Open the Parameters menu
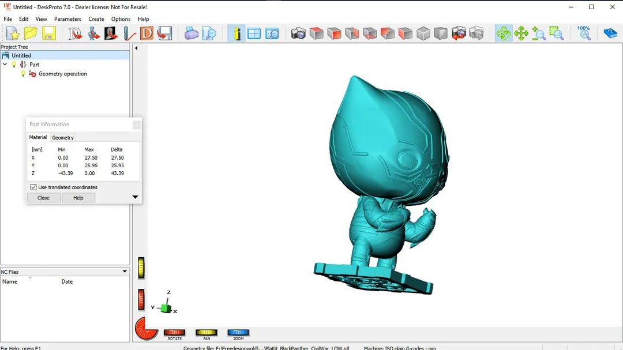The image size is (623, 350). [x=67, y=19]
